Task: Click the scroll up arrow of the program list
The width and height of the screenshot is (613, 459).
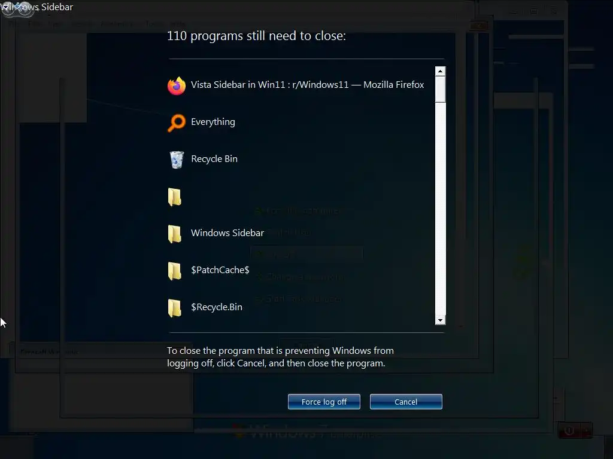Action: coord(440,71)
